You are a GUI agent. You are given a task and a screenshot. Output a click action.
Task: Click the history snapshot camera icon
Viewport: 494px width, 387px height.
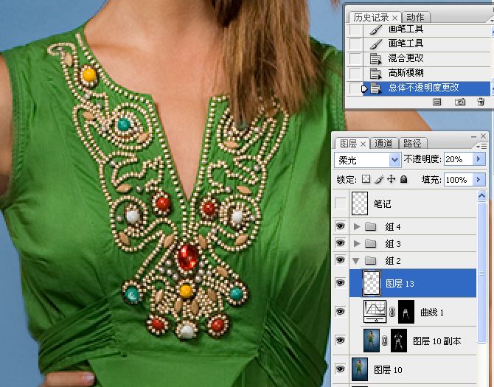tap(459, 102)
